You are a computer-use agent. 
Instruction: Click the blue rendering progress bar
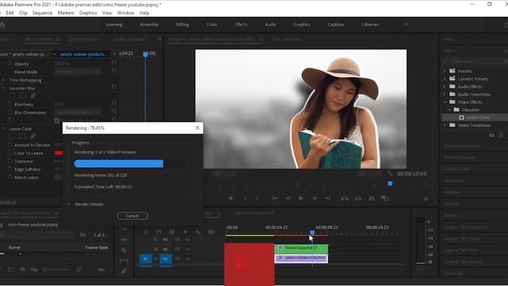118,164
